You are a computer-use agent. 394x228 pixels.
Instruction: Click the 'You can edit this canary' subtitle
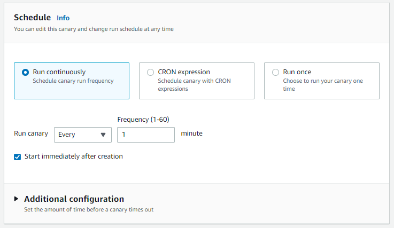point(94,29)
